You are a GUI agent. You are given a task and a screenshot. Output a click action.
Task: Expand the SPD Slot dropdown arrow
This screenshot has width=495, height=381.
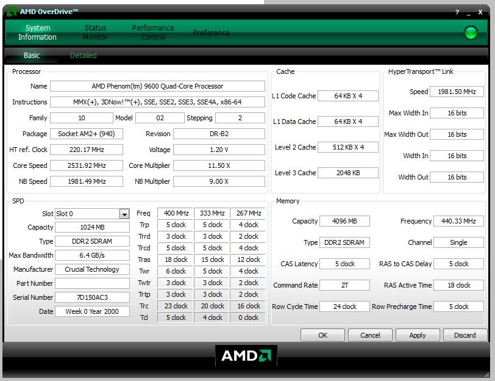[124, 214]
